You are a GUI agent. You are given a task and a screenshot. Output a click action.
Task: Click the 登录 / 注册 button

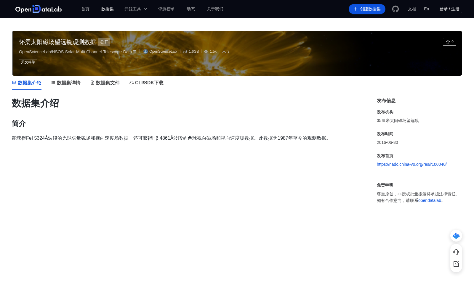tap(449, 9)
